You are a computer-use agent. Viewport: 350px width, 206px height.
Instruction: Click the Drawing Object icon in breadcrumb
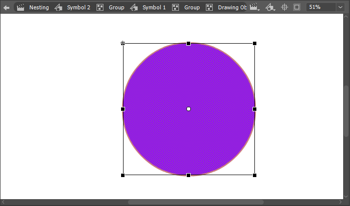point(209,7)
